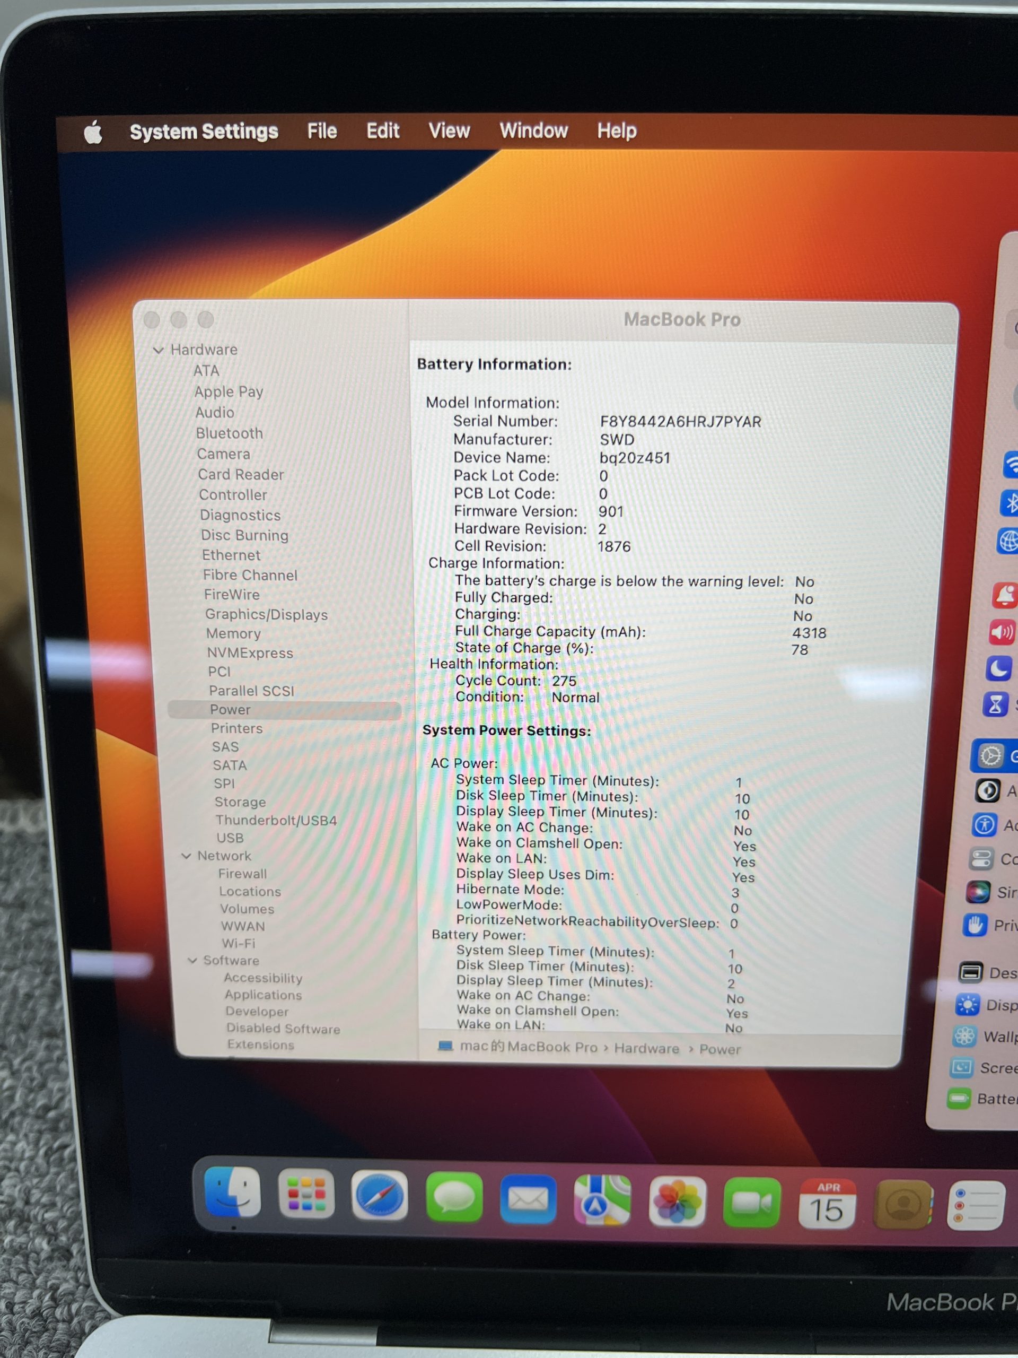Image resolution: width=1018 pixels, height=1358 pixels.
Task: Select Thunderbolt/USB4 in sidebar
Action: point(276,820)
